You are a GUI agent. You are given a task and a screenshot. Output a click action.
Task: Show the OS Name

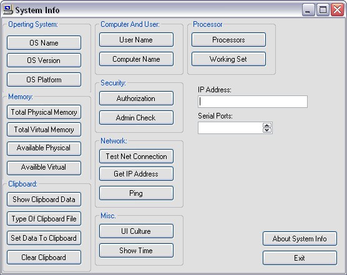pyautogui.click(x=44, y=42)
